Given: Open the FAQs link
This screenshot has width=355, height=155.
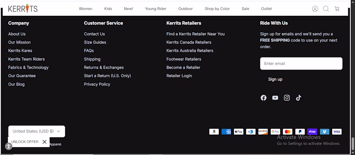Looking at the screenshot, I should 89,51.
